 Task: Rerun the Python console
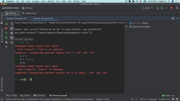(x=6, y=24)
